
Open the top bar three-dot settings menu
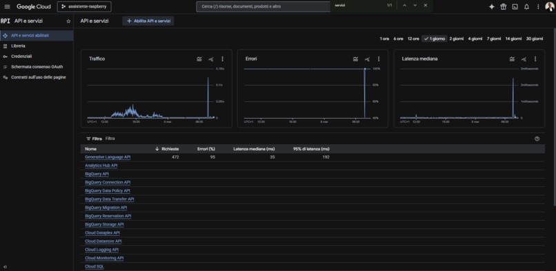(538, 7)
